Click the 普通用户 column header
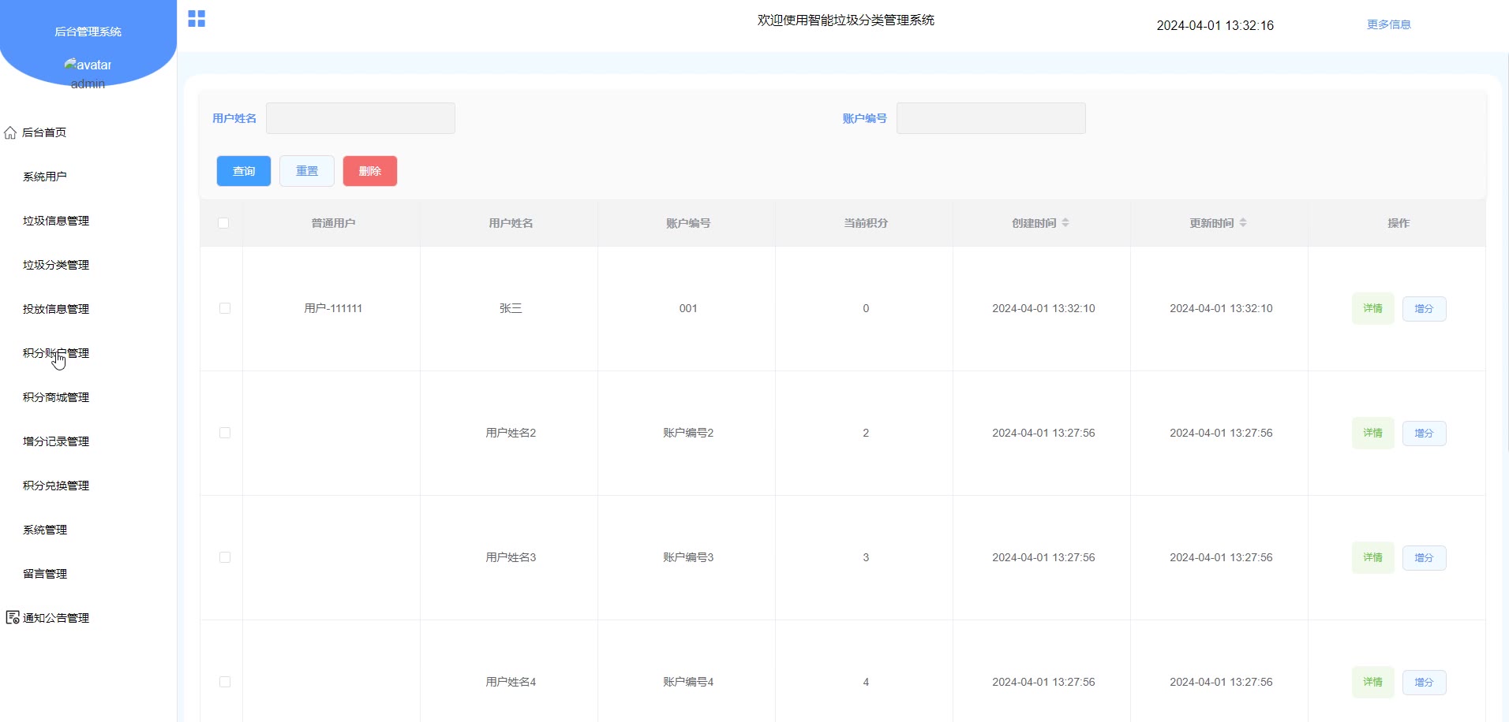Screen dimensions: 1509x722 333,223
